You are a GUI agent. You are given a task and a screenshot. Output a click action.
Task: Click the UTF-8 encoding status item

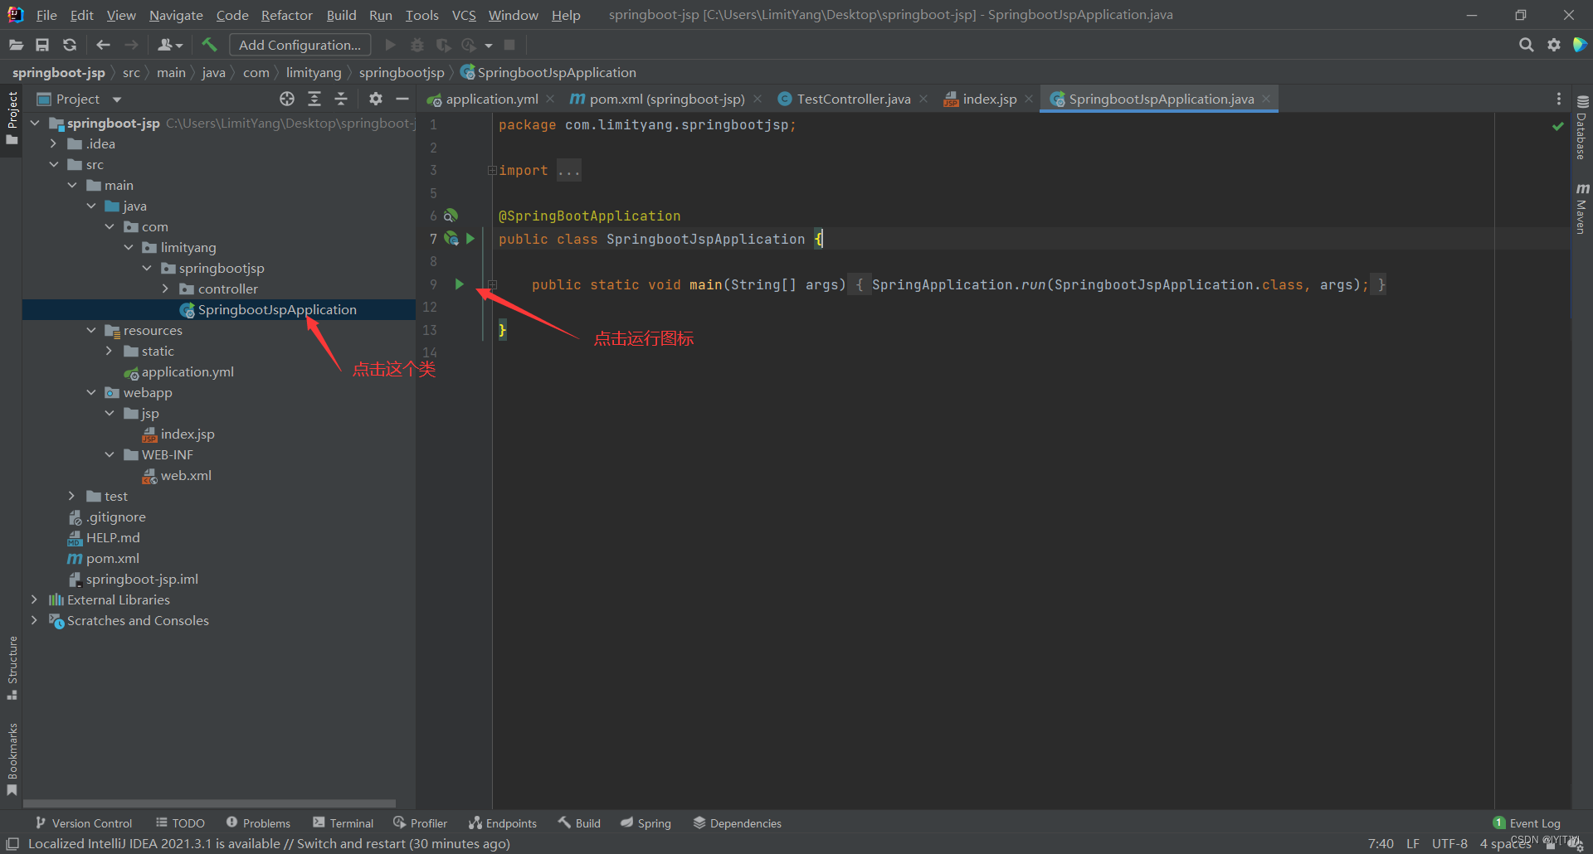click(1449, 843)
